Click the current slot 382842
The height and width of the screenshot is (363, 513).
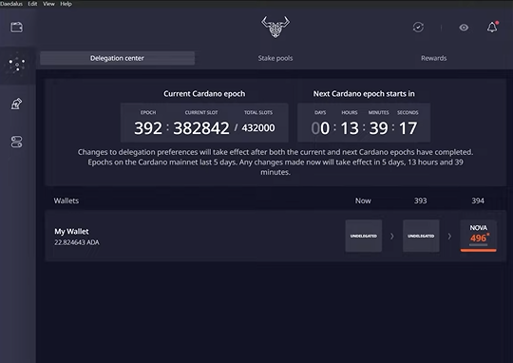point(201,128)
